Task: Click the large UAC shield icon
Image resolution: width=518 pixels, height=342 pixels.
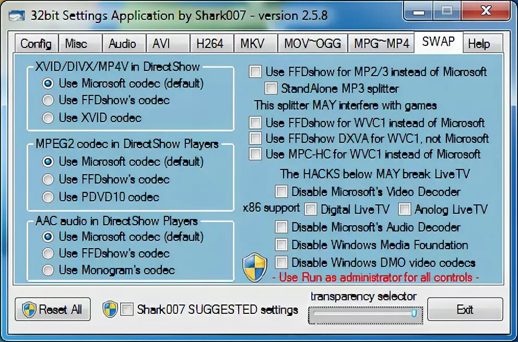Action: click(x=255, y=267)
